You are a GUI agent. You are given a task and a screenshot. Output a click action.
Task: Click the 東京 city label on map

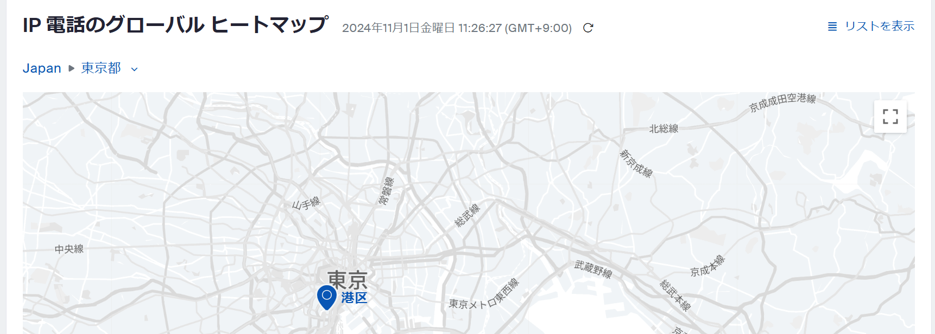348,280
